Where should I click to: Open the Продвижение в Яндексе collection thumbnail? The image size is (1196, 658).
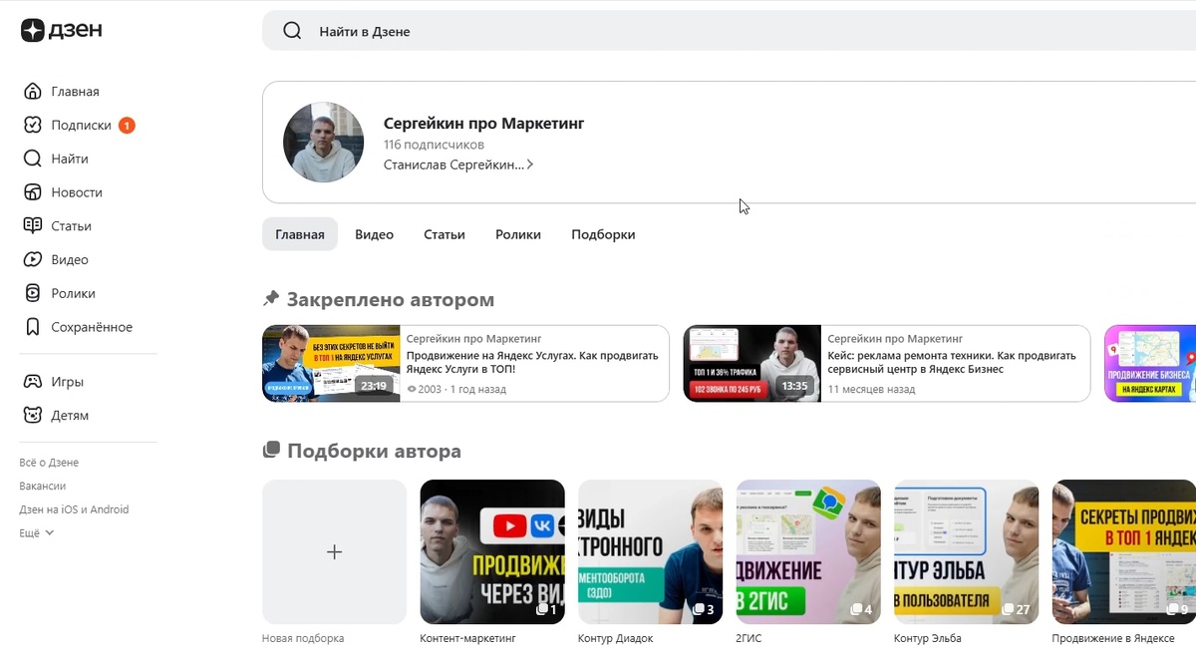pos(1124,552)
